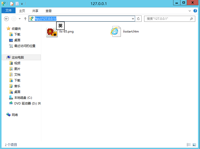
Task: Switch to the 查看 ribbon tab
Action: (49, 11)
